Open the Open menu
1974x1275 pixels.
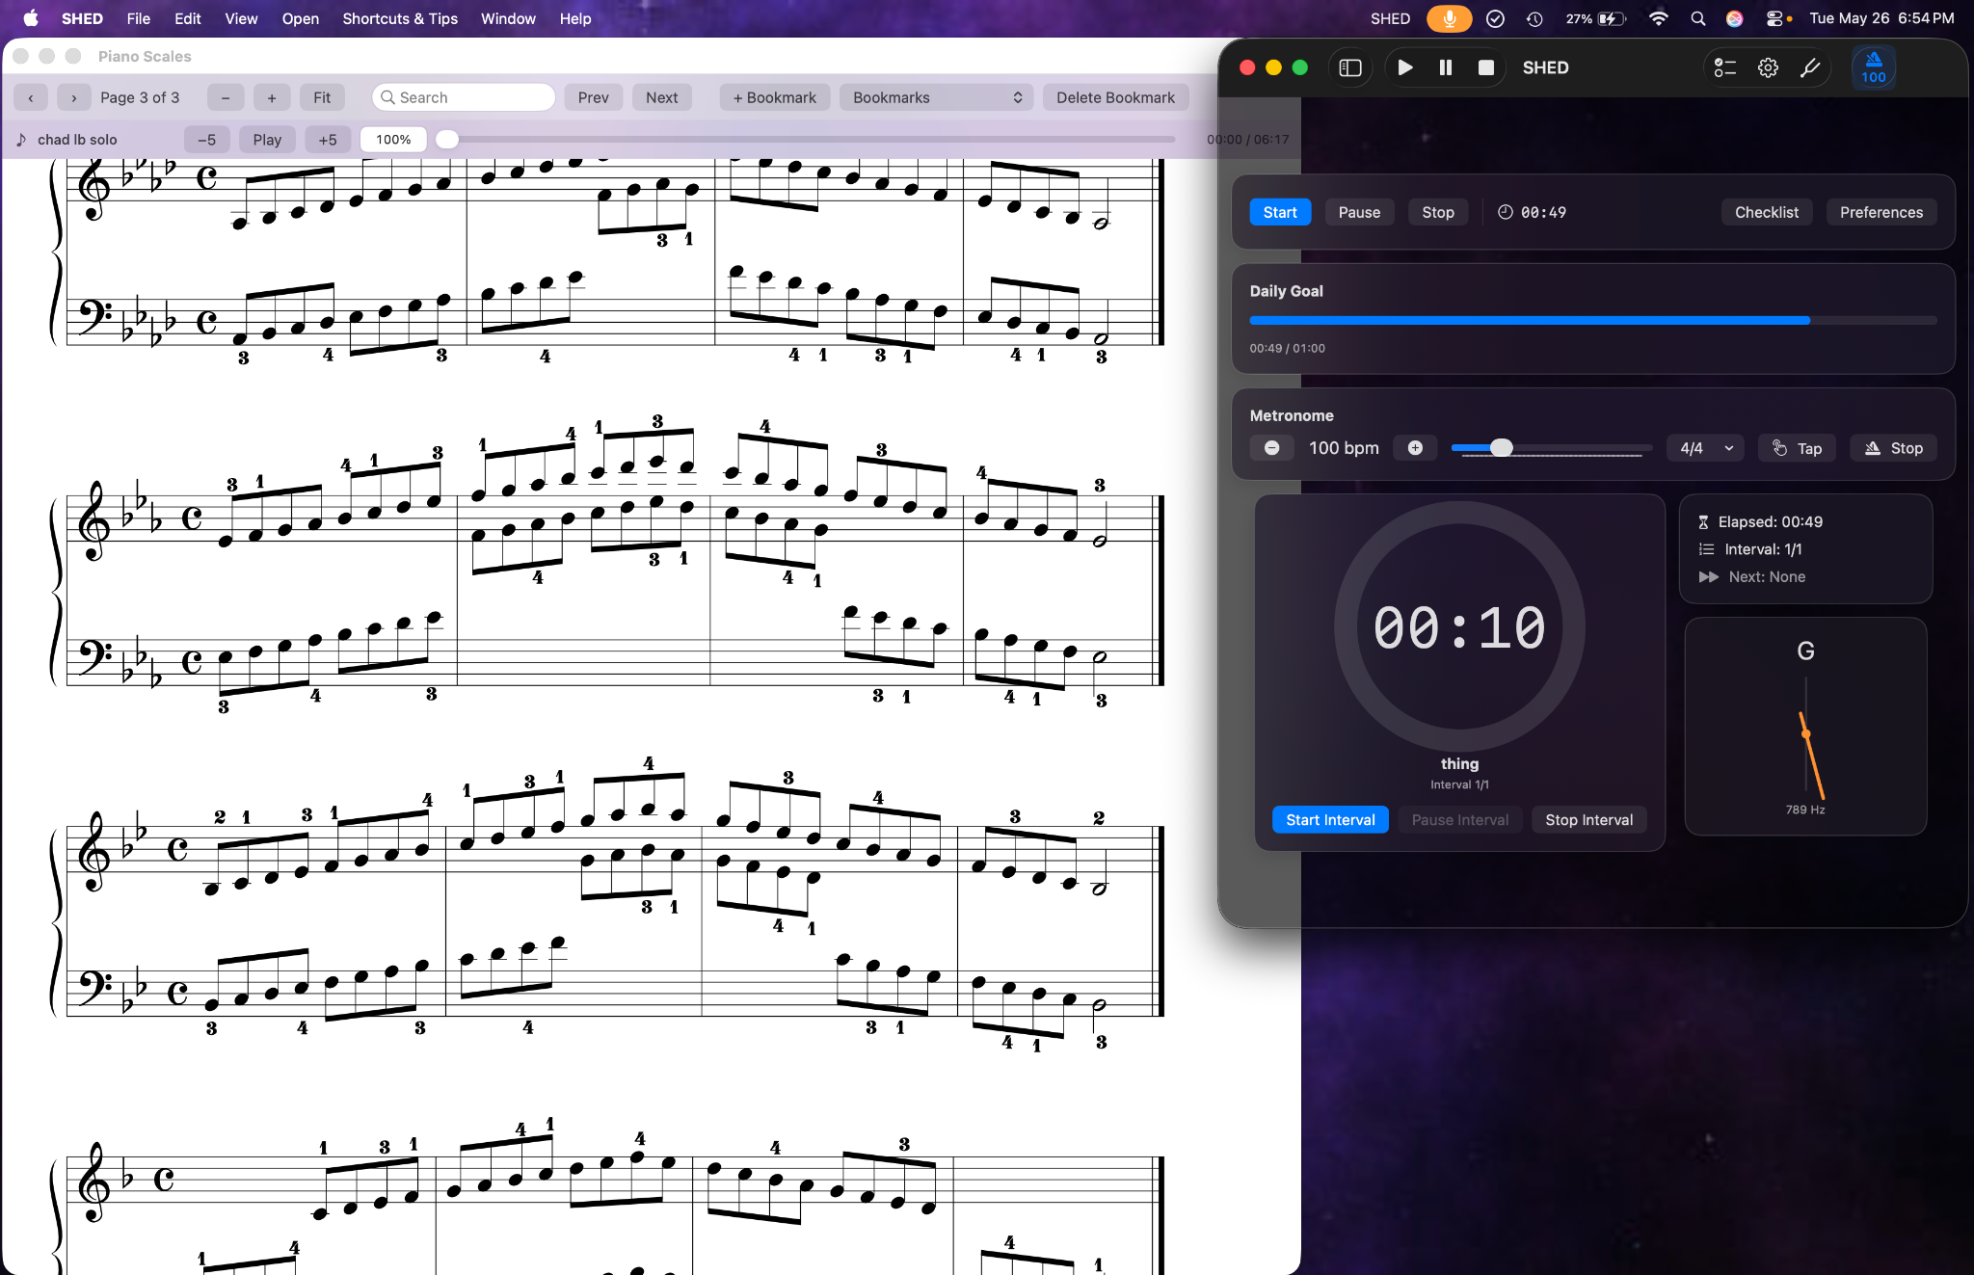pyautogui.click(x=301, y=18)
